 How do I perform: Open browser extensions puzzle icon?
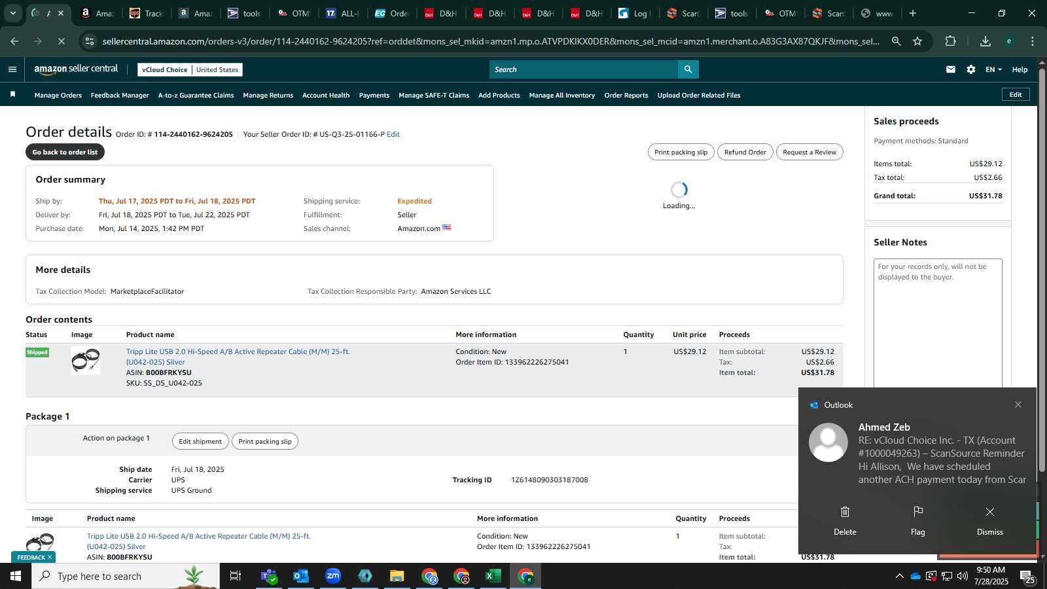[951, 41]
